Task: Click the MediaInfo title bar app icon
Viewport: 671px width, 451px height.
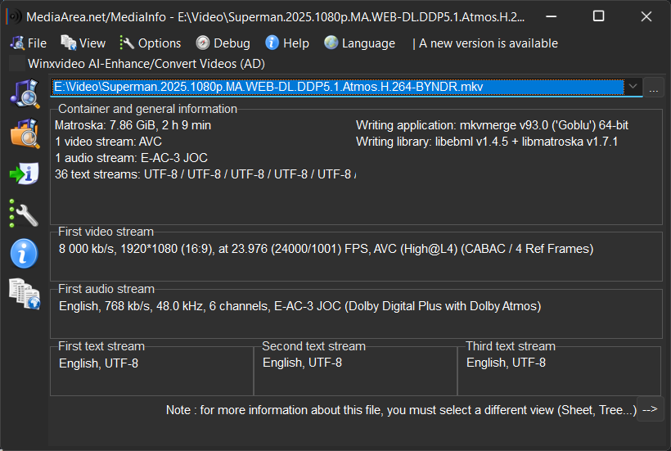Action: tap(14, 16)
